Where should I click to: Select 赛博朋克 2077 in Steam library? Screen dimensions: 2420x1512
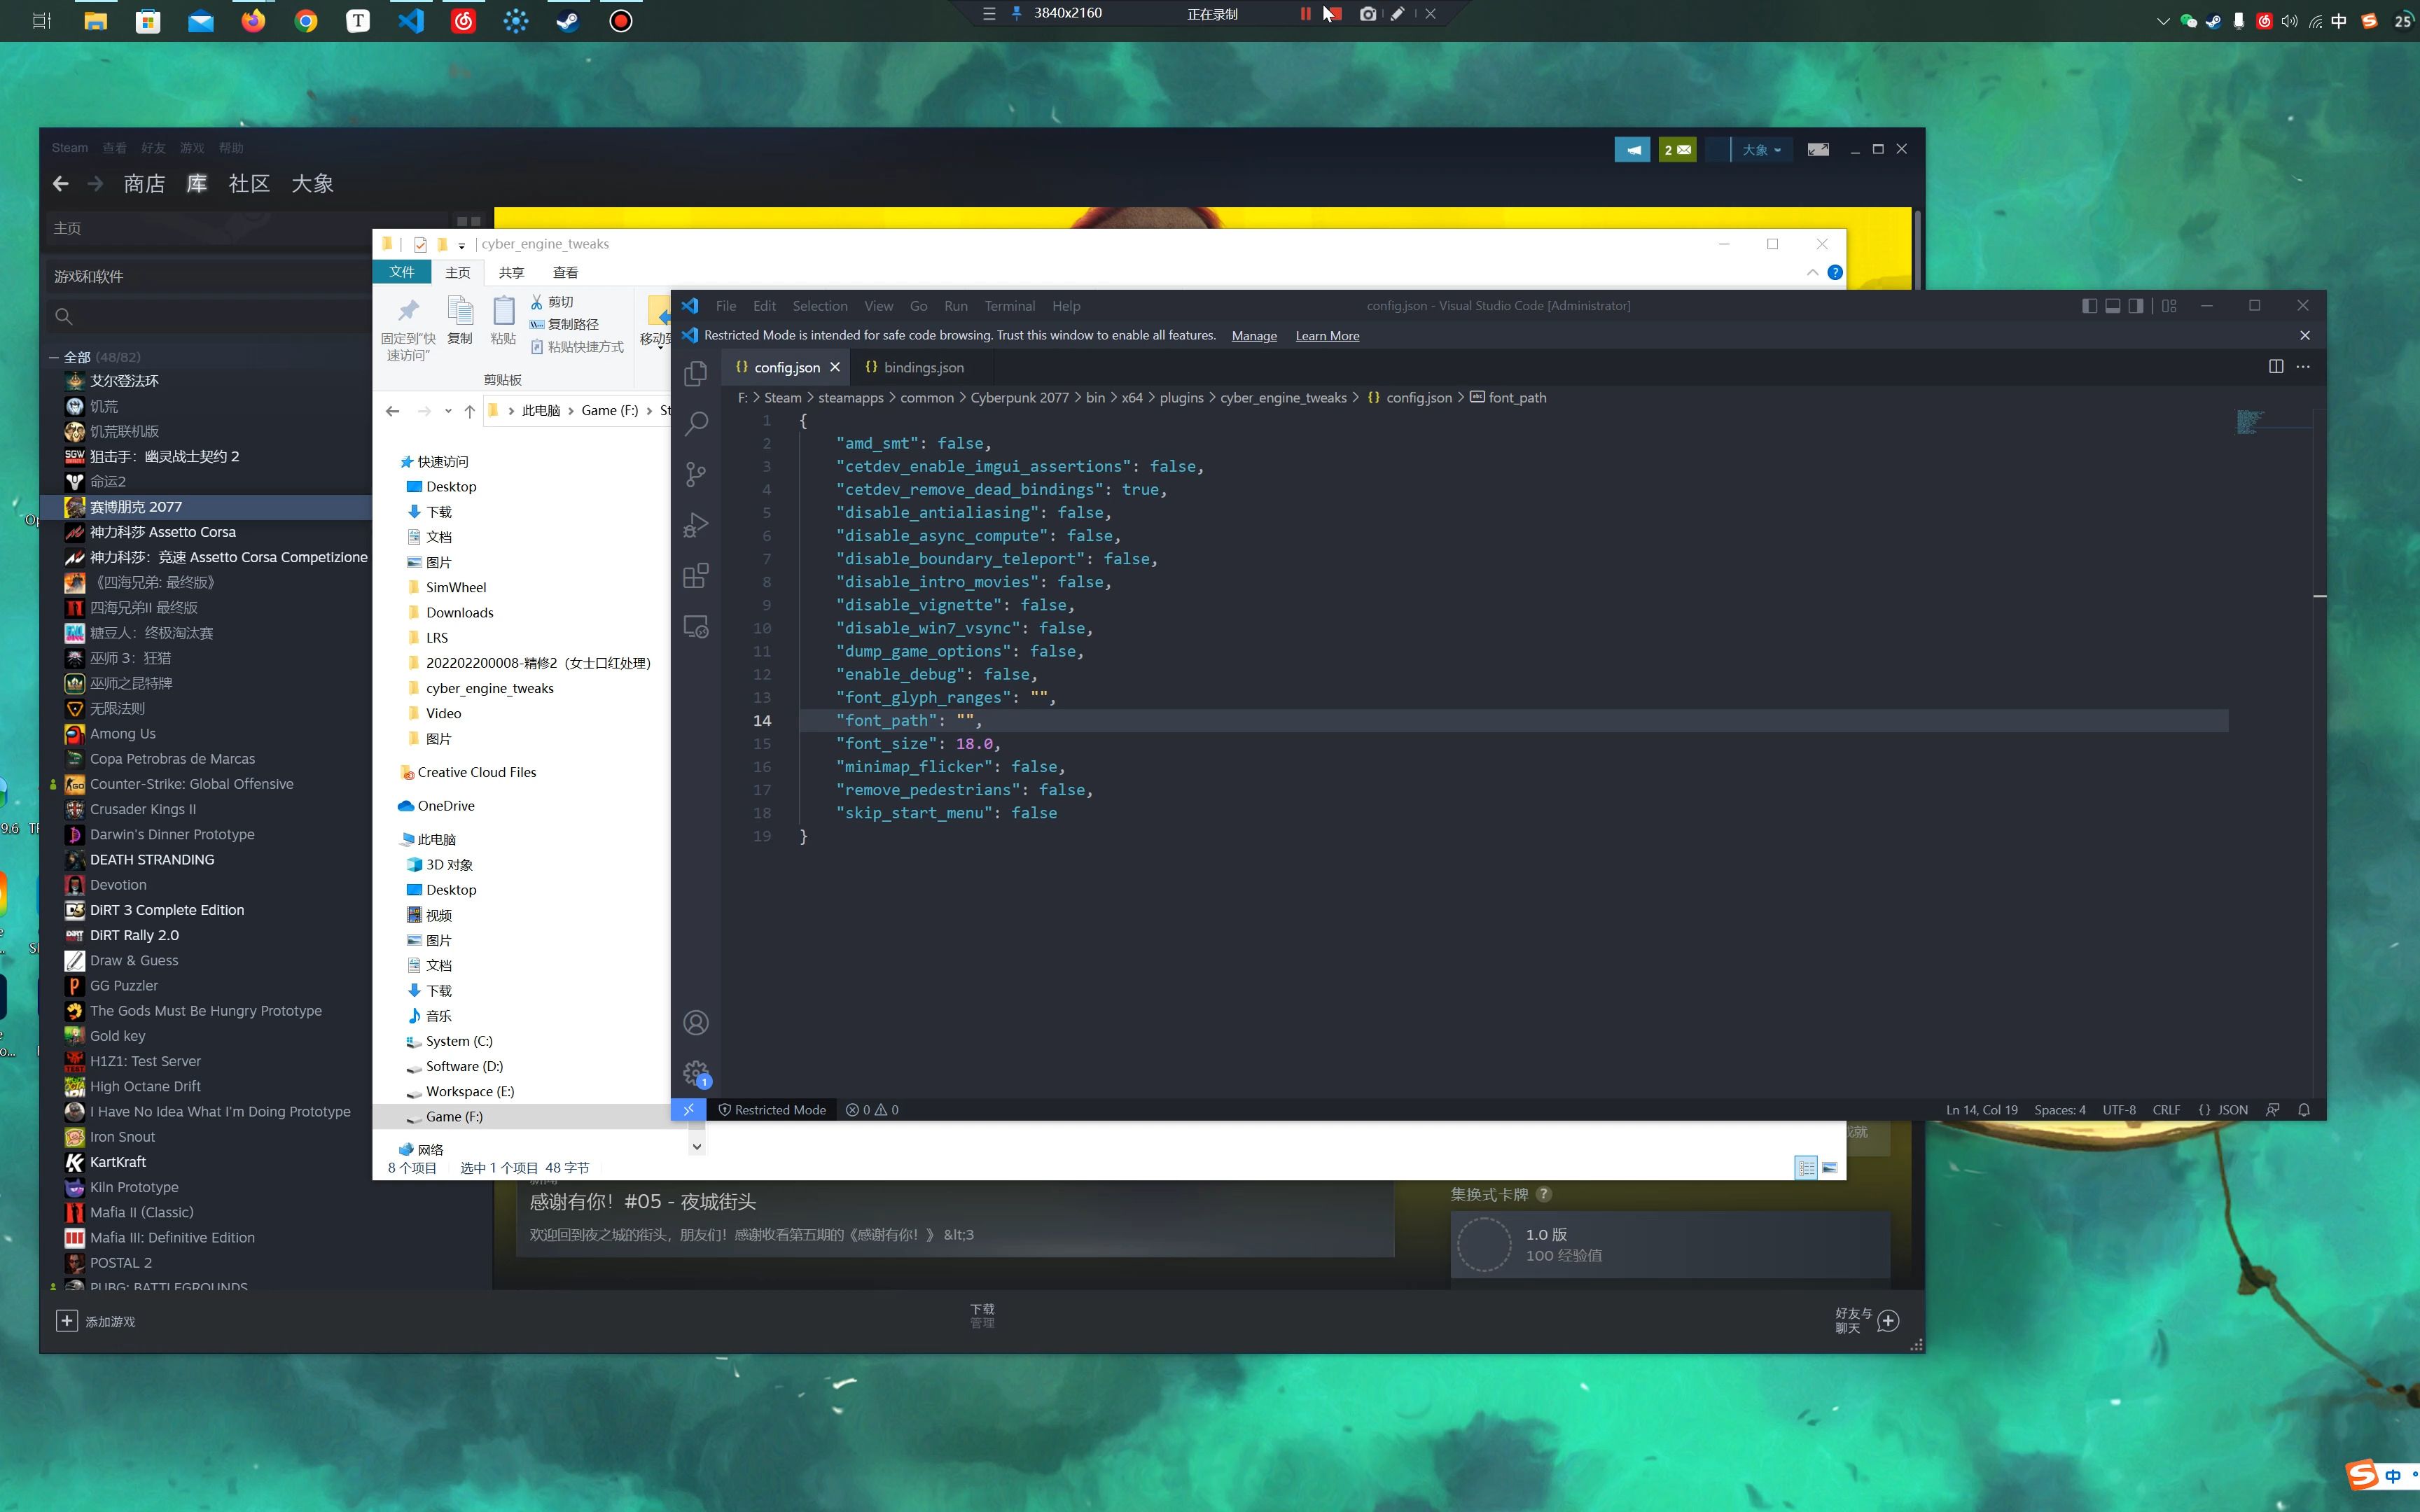[207, 507]
